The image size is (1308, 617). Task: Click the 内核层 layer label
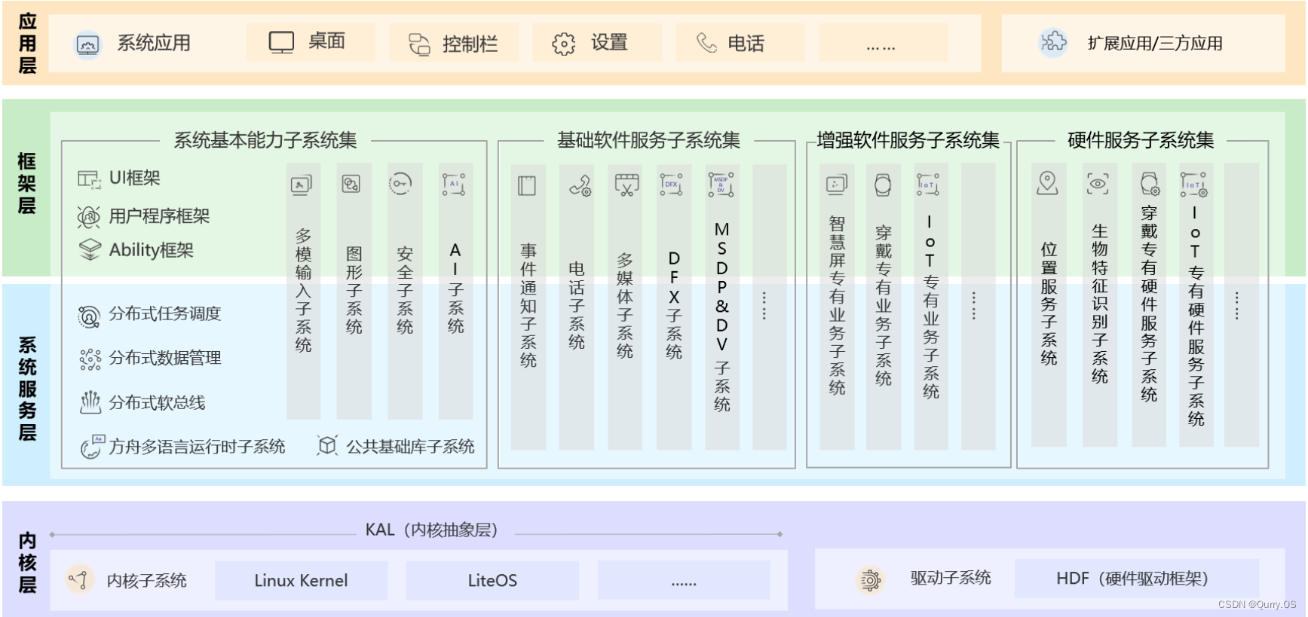[27, 562]
